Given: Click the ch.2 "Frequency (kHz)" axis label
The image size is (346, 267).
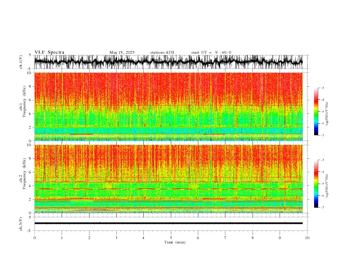Looking at the screenshot, I should pyautogui.click(x=24, y=174).
